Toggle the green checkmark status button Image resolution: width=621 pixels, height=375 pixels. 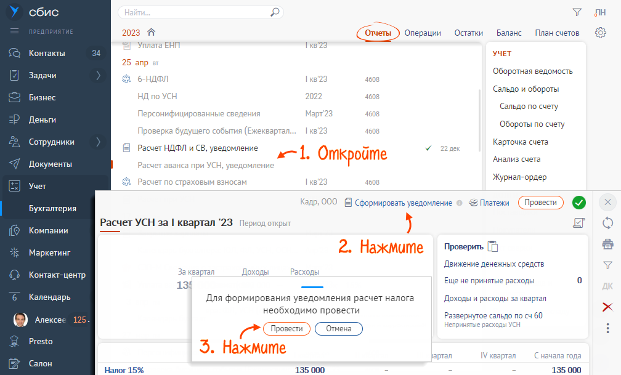coord(579,203)
